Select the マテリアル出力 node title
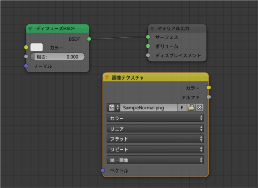Image resolution: width=258 pixels, height=188 pixels. (x=173, y=29)
